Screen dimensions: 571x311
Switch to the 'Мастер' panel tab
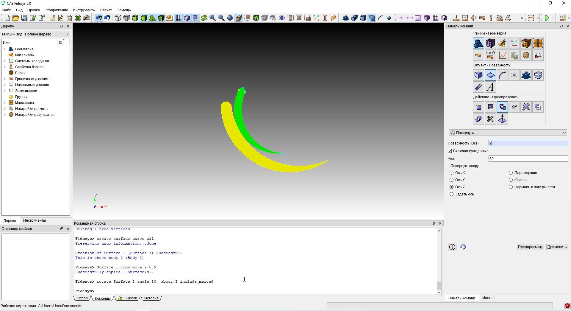488,298
